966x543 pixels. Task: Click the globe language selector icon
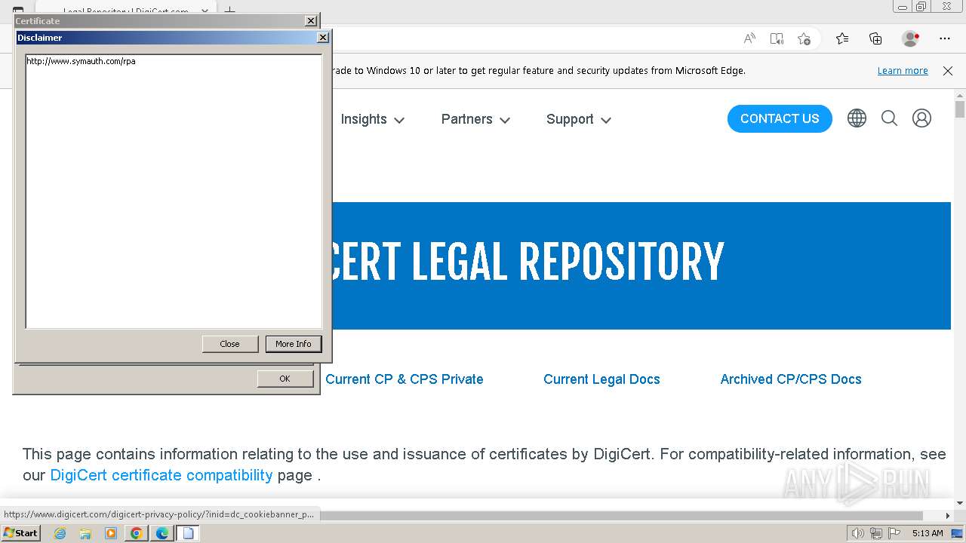point(857,118)
